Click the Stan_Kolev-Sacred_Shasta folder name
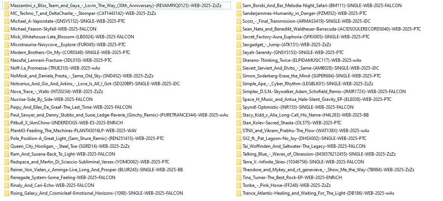Viewport: 443px width, 201px height. [292, 122]
